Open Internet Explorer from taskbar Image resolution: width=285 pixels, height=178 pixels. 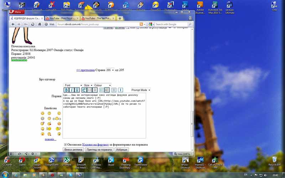click(x=16, y=175)
